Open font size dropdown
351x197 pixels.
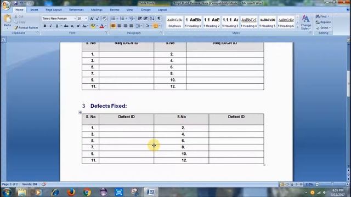86,19
